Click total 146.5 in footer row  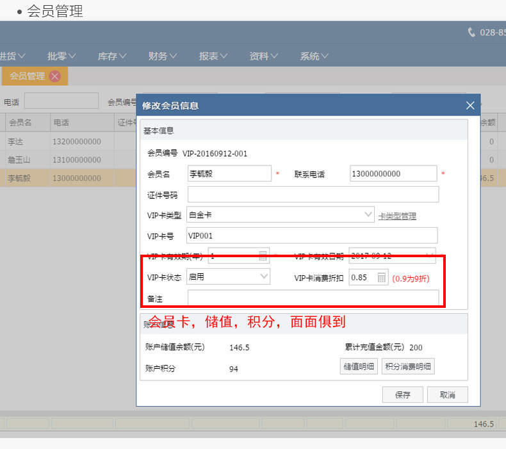[x=484, y=424]
